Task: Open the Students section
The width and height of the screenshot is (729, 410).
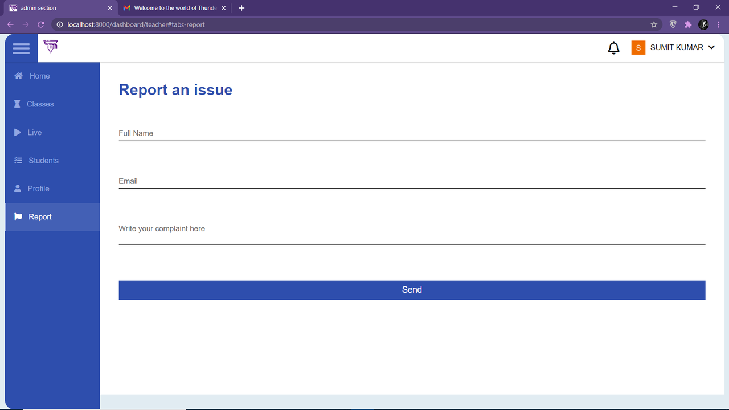Action: [52, 161]
